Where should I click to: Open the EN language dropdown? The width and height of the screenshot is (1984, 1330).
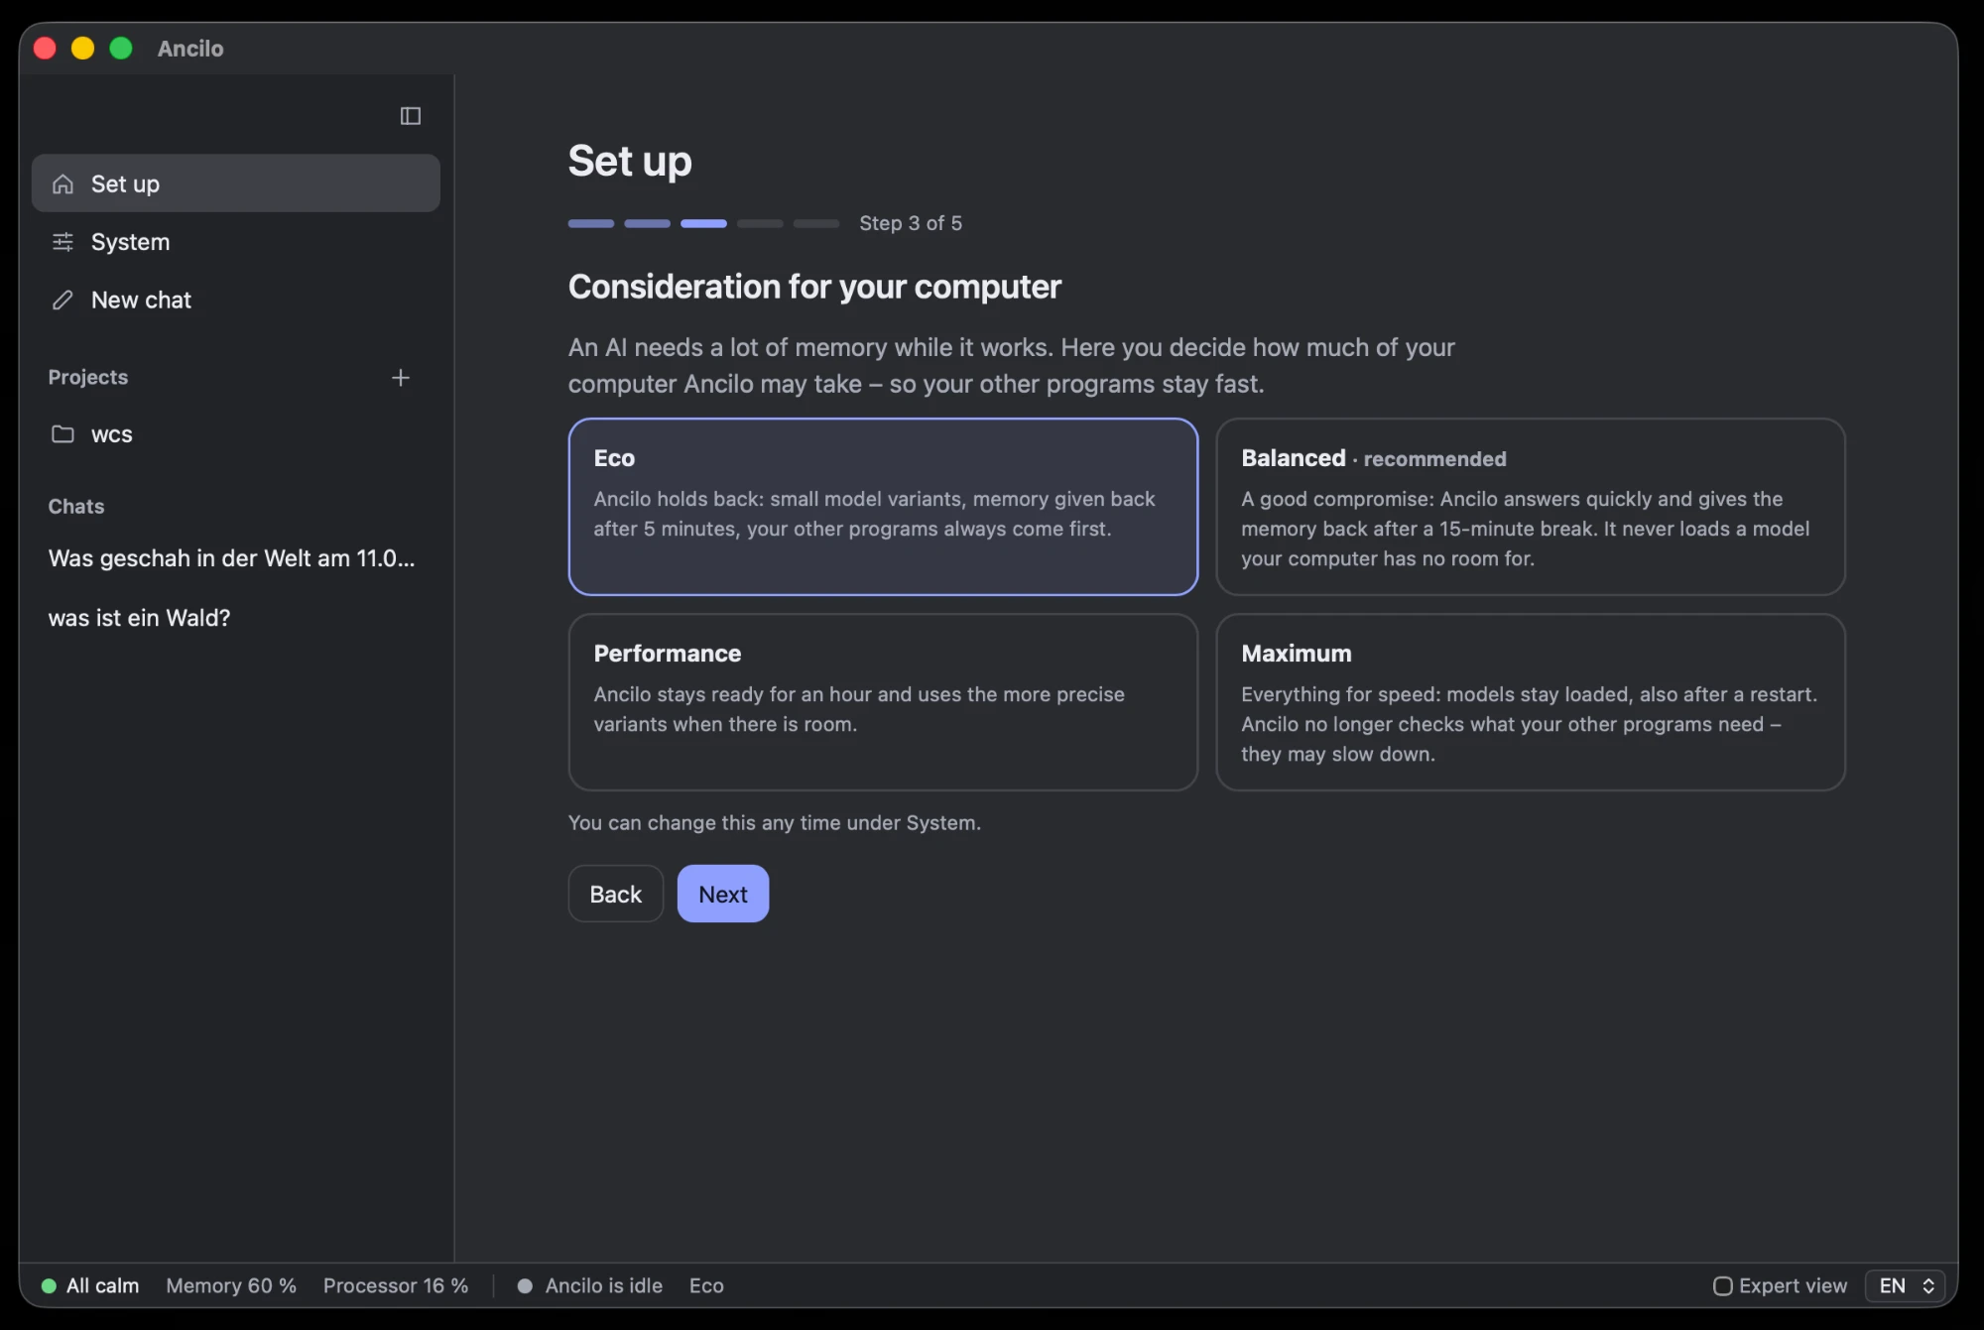pos(1906,1285)
